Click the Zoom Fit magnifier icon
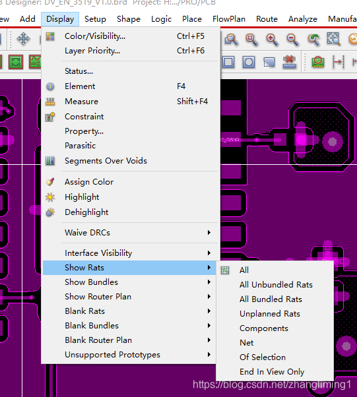Screen dimensions: 357x397 pos(251,40)
